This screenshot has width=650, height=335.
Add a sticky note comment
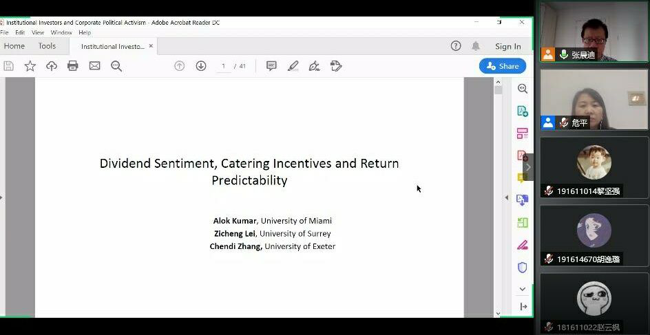click(271, 66)
